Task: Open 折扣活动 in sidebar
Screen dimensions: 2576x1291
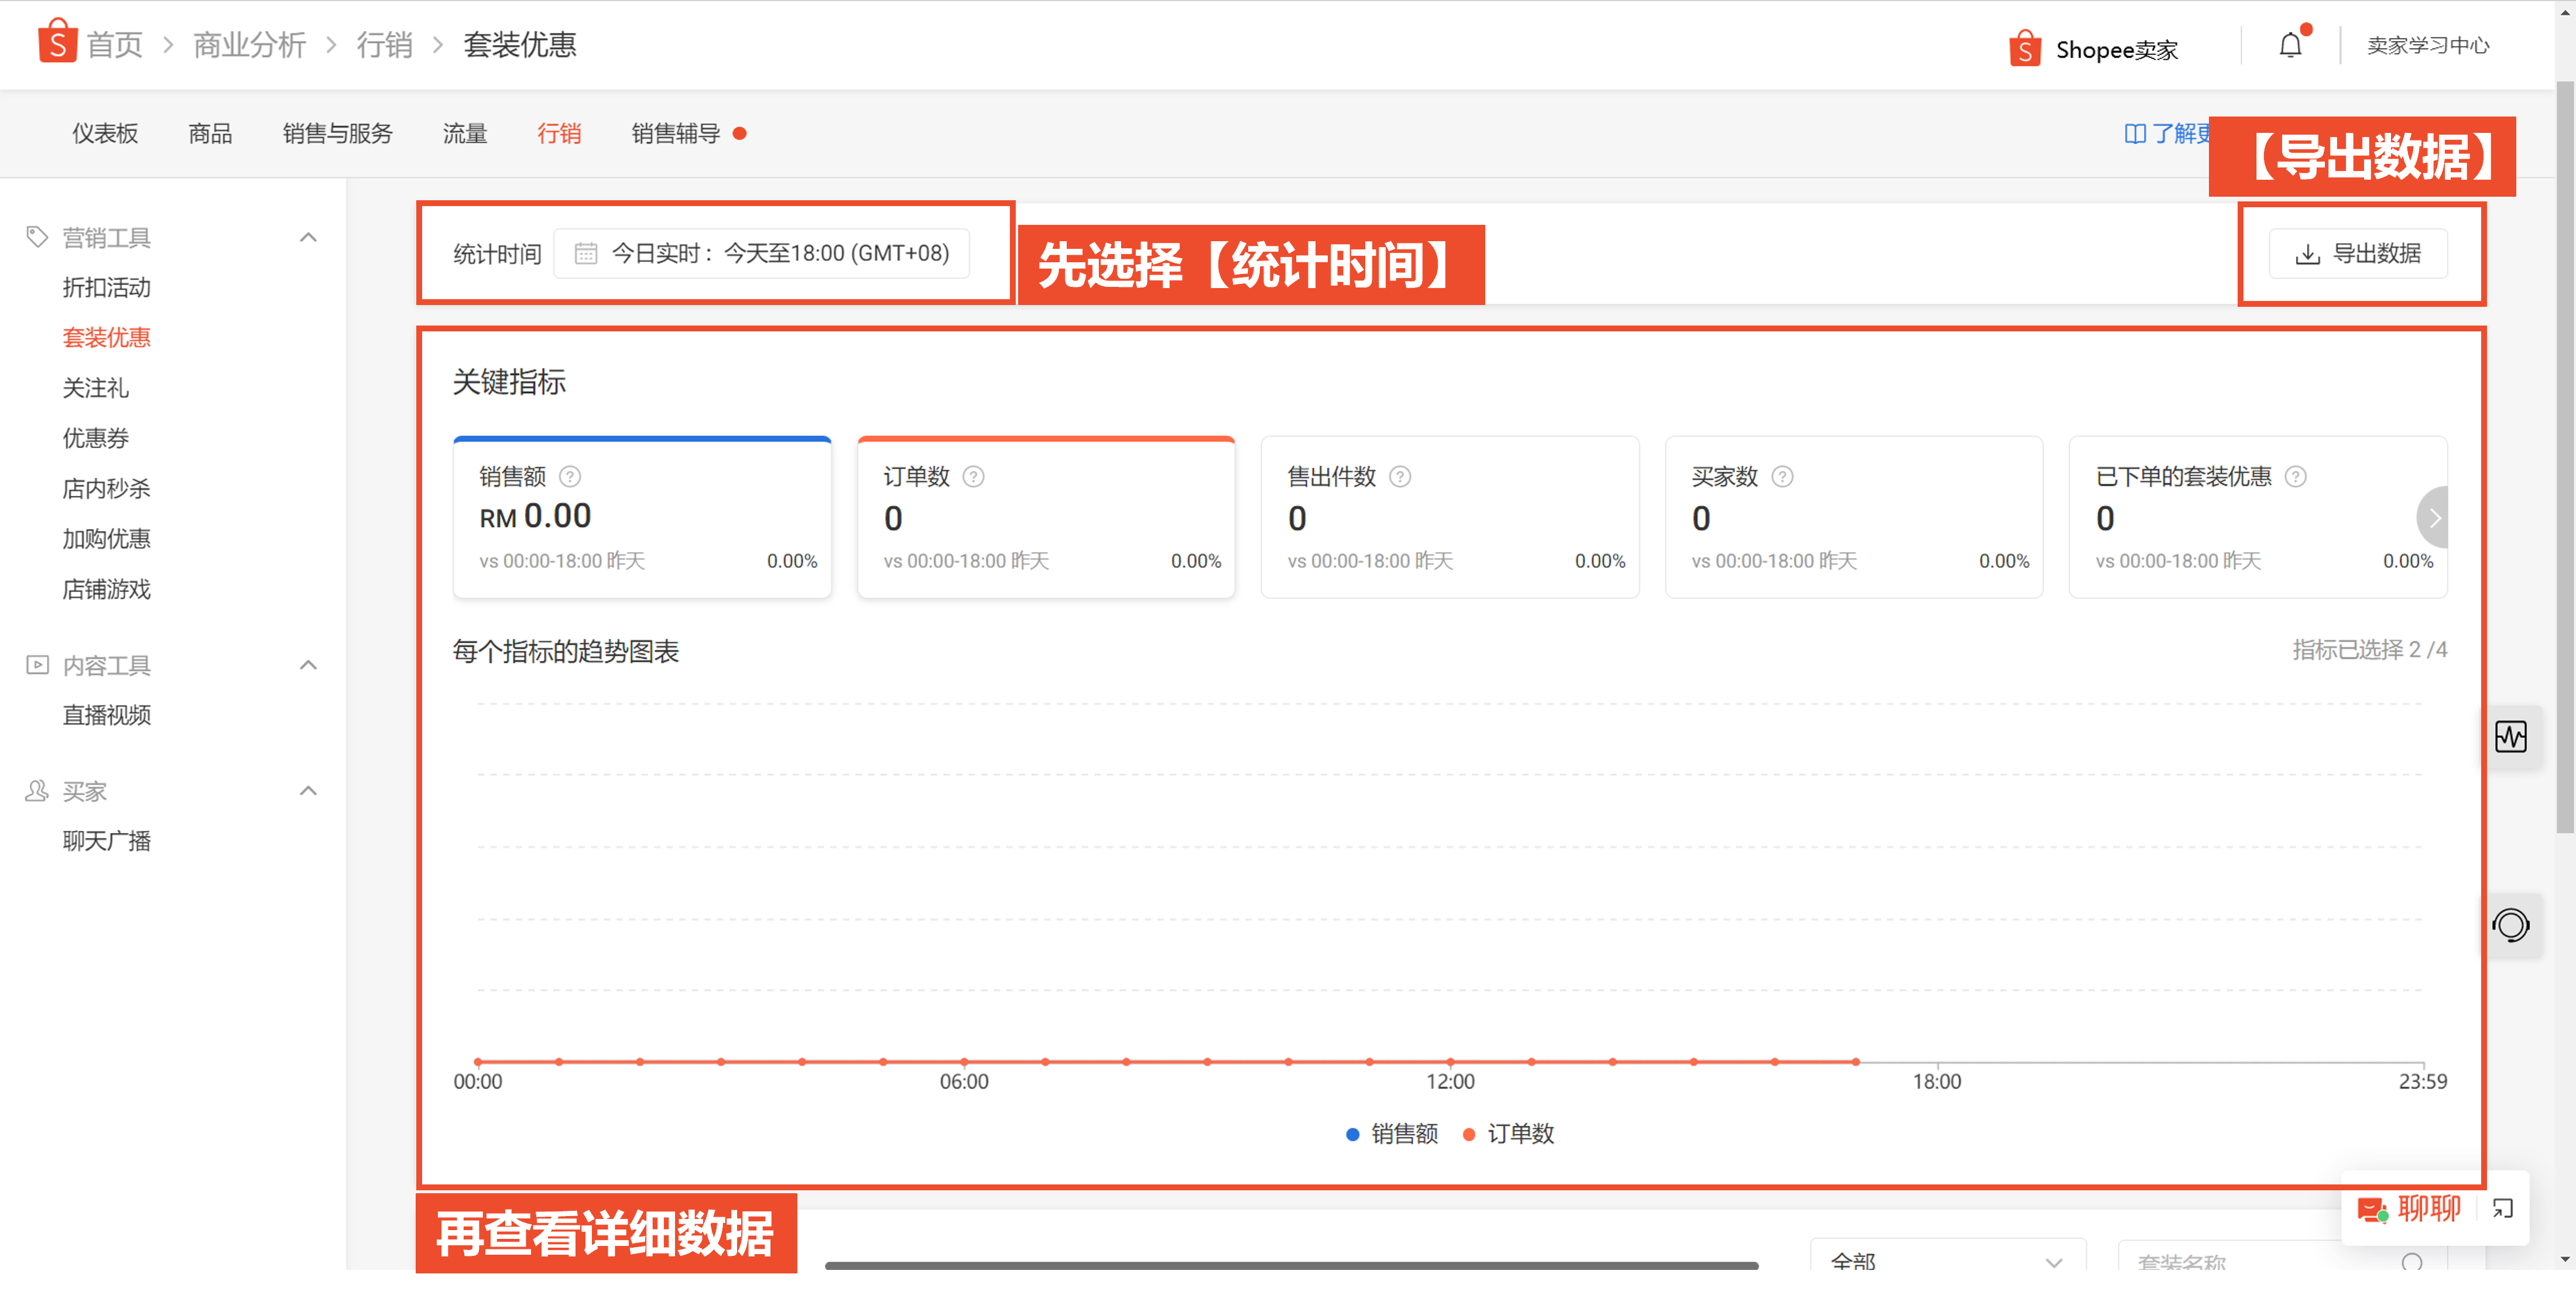Action: point(106,287)
